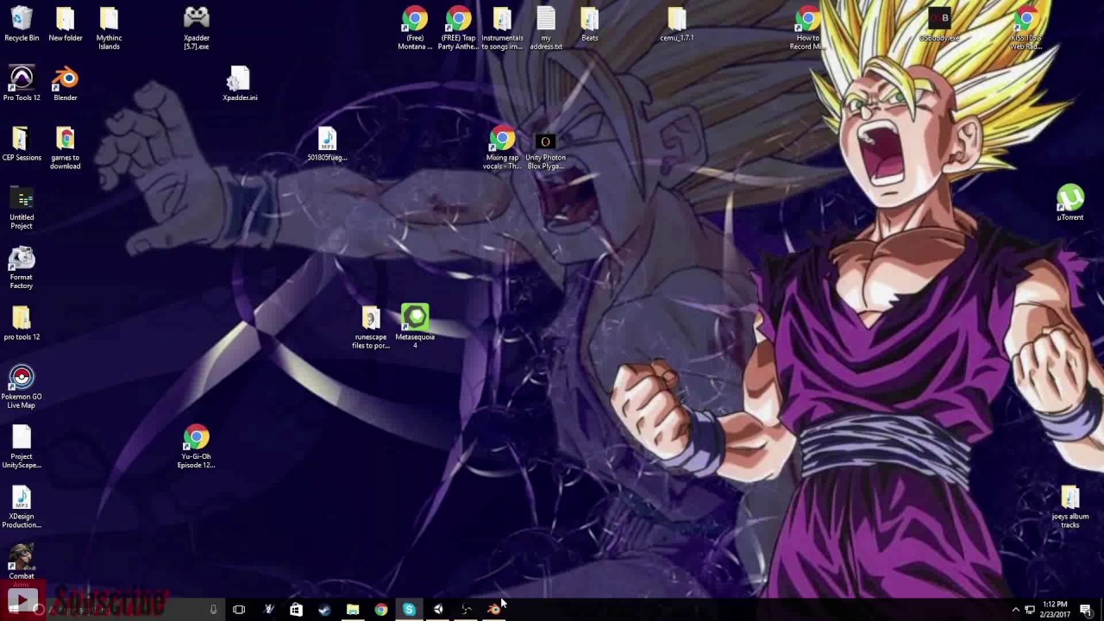Image resolution: width=1104 pixels, height=621 pixels.
Task: Open joeys album tracks folder
Action: click(1070, 507)
